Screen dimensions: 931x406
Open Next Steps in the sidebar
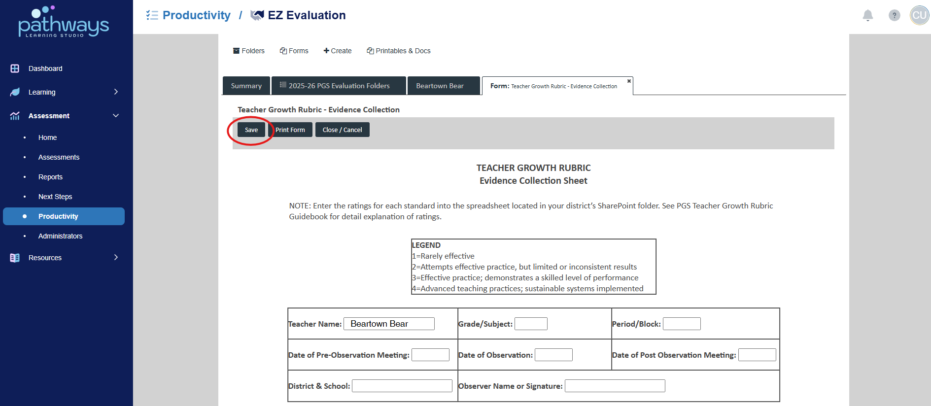(x=55, y=197)
